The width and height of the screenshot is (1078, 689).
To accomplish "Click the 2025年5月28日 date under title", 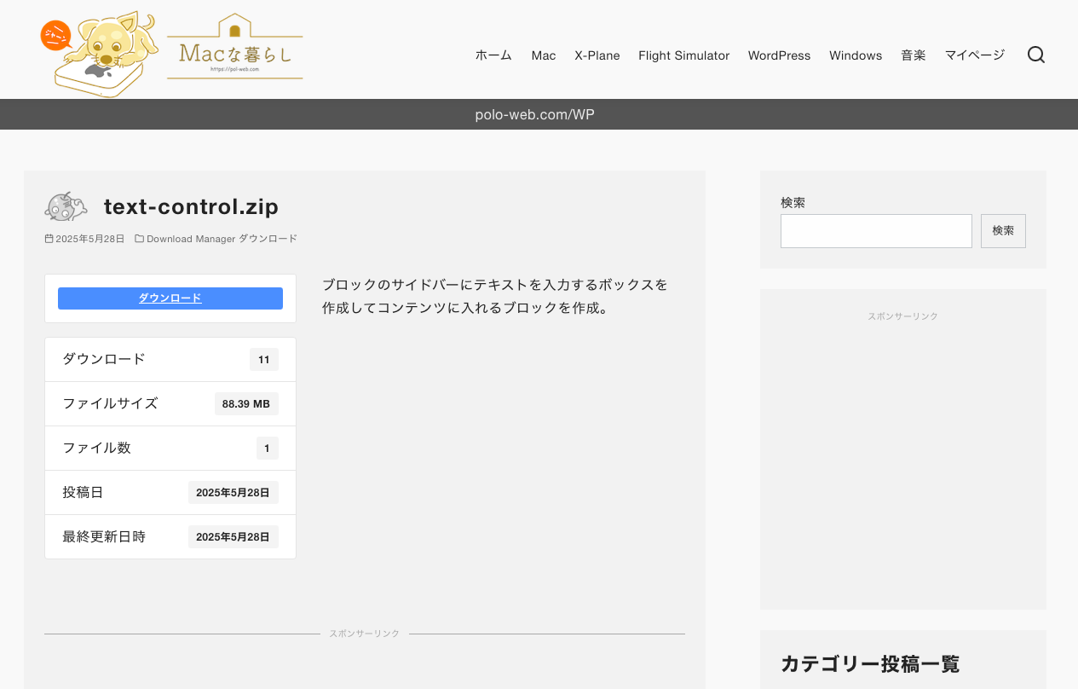I will pyautogui.click(x=89, y=239).
